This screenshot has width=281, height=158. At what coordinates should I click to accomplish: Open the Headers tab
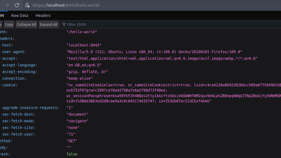click(43, 15)
